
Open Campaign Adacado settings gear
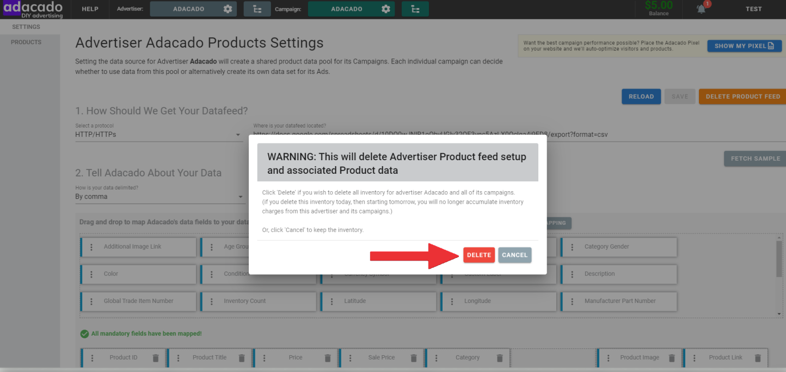click(x=386, y=9)
